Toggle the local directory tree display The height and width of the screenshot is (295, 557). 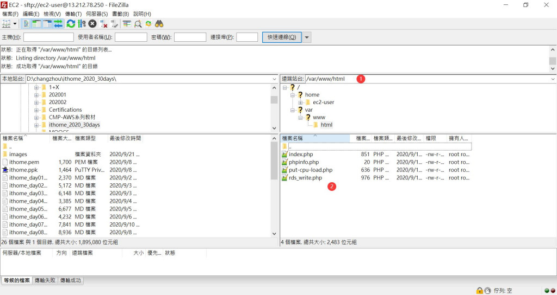point(36,24)
